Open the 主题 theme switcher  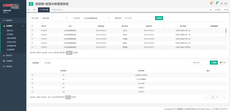[x=224, y=4]
